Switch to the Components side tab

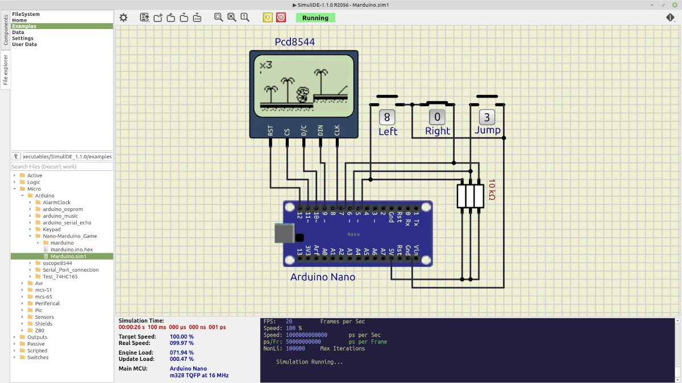click(6, 30)
